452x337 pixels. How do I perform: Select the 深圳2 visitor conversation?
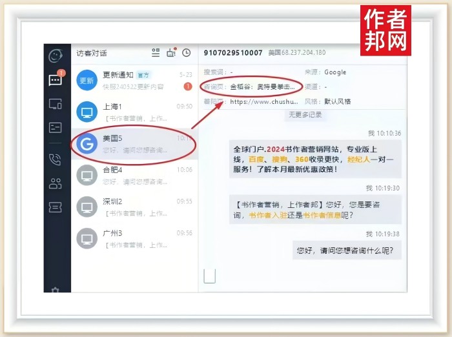tap(134, 207)
